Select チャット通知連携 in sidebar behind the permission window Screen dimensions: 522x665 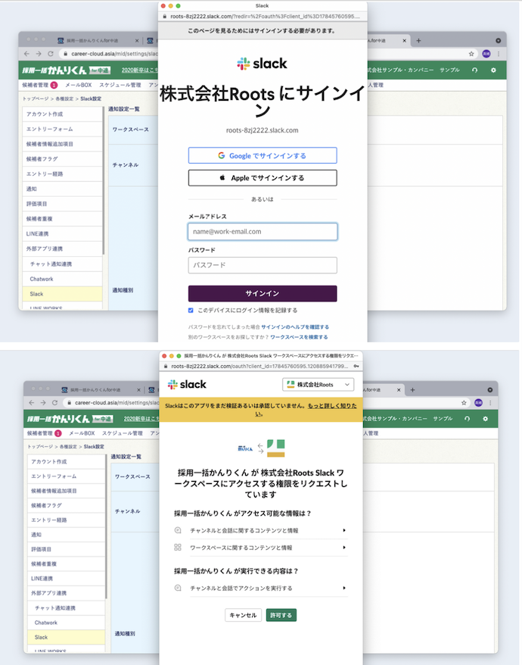(66, 607)
